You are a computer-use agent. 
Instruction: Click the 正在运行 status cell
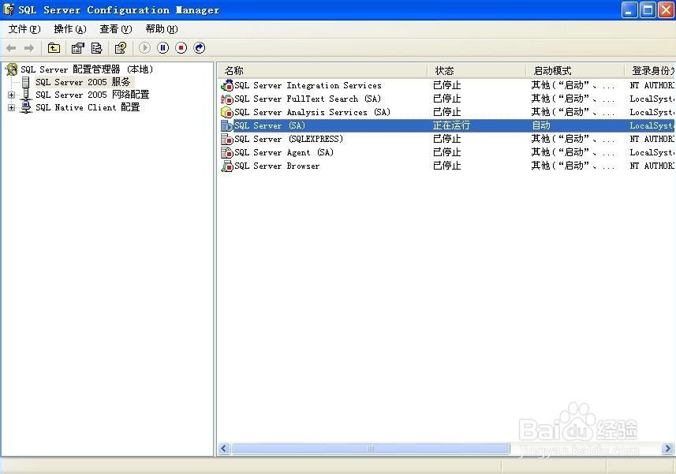[x=451, y=126]
